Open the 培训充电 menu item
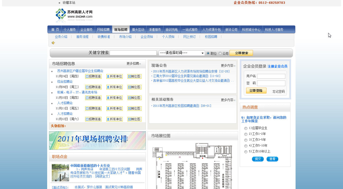 pyautogui.click(x=172, y=30)
